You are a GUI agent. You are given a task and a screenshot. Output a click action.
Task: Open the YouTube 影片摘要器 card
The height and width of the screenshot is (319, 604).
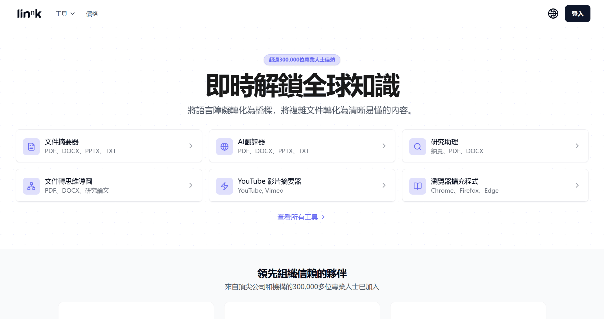(302, 185)
